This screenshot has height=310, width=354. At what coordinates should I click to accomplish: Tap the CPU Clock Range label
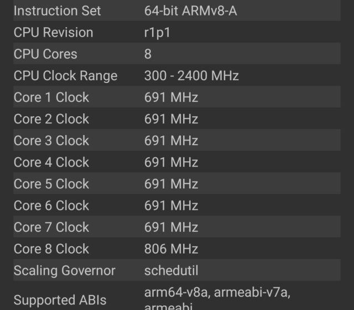click(x=65, y=75)
